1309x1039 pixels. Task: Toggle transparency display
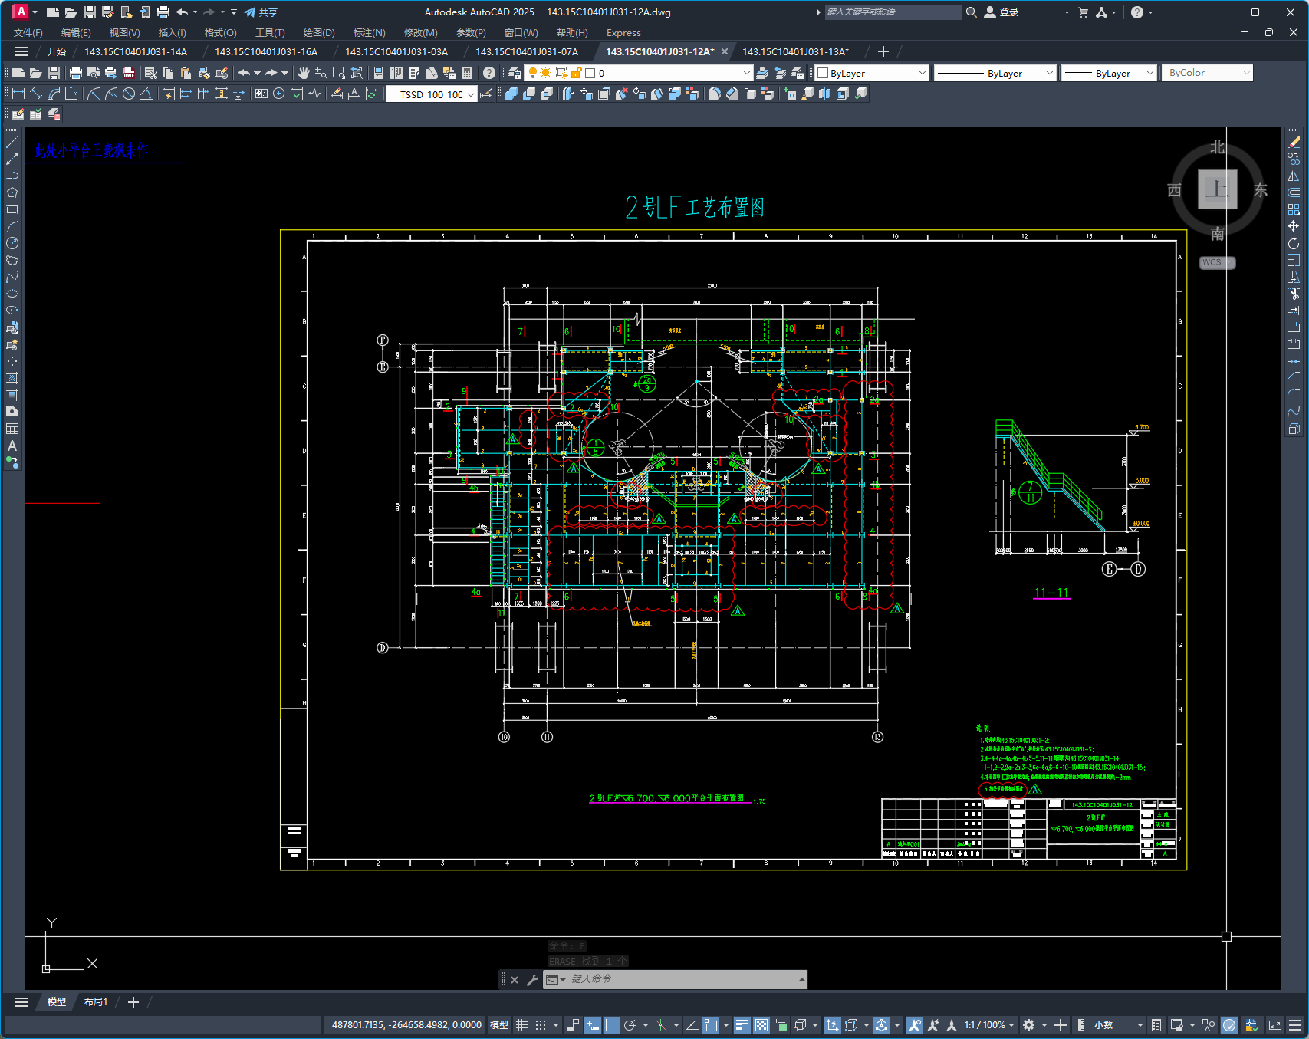[x=761, y=1025]
